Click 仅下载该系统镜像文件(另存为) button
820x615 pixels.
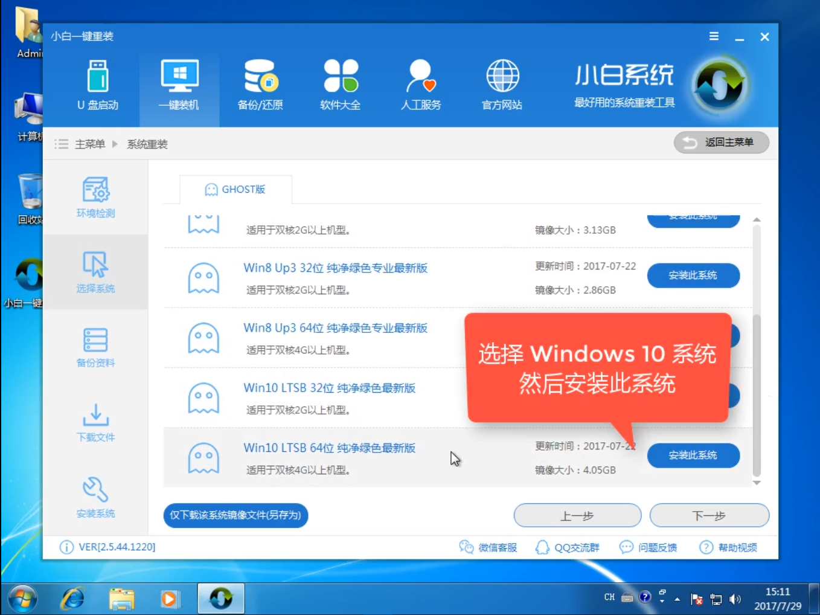(235, 515)
